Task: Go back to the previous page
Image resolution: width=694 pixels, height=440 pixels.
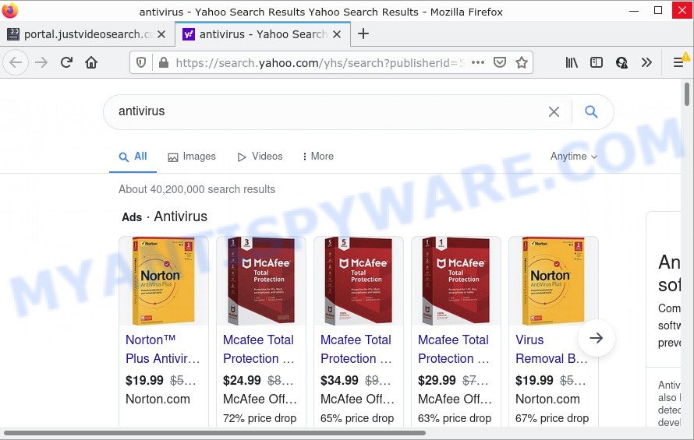Action: point(16,63)
